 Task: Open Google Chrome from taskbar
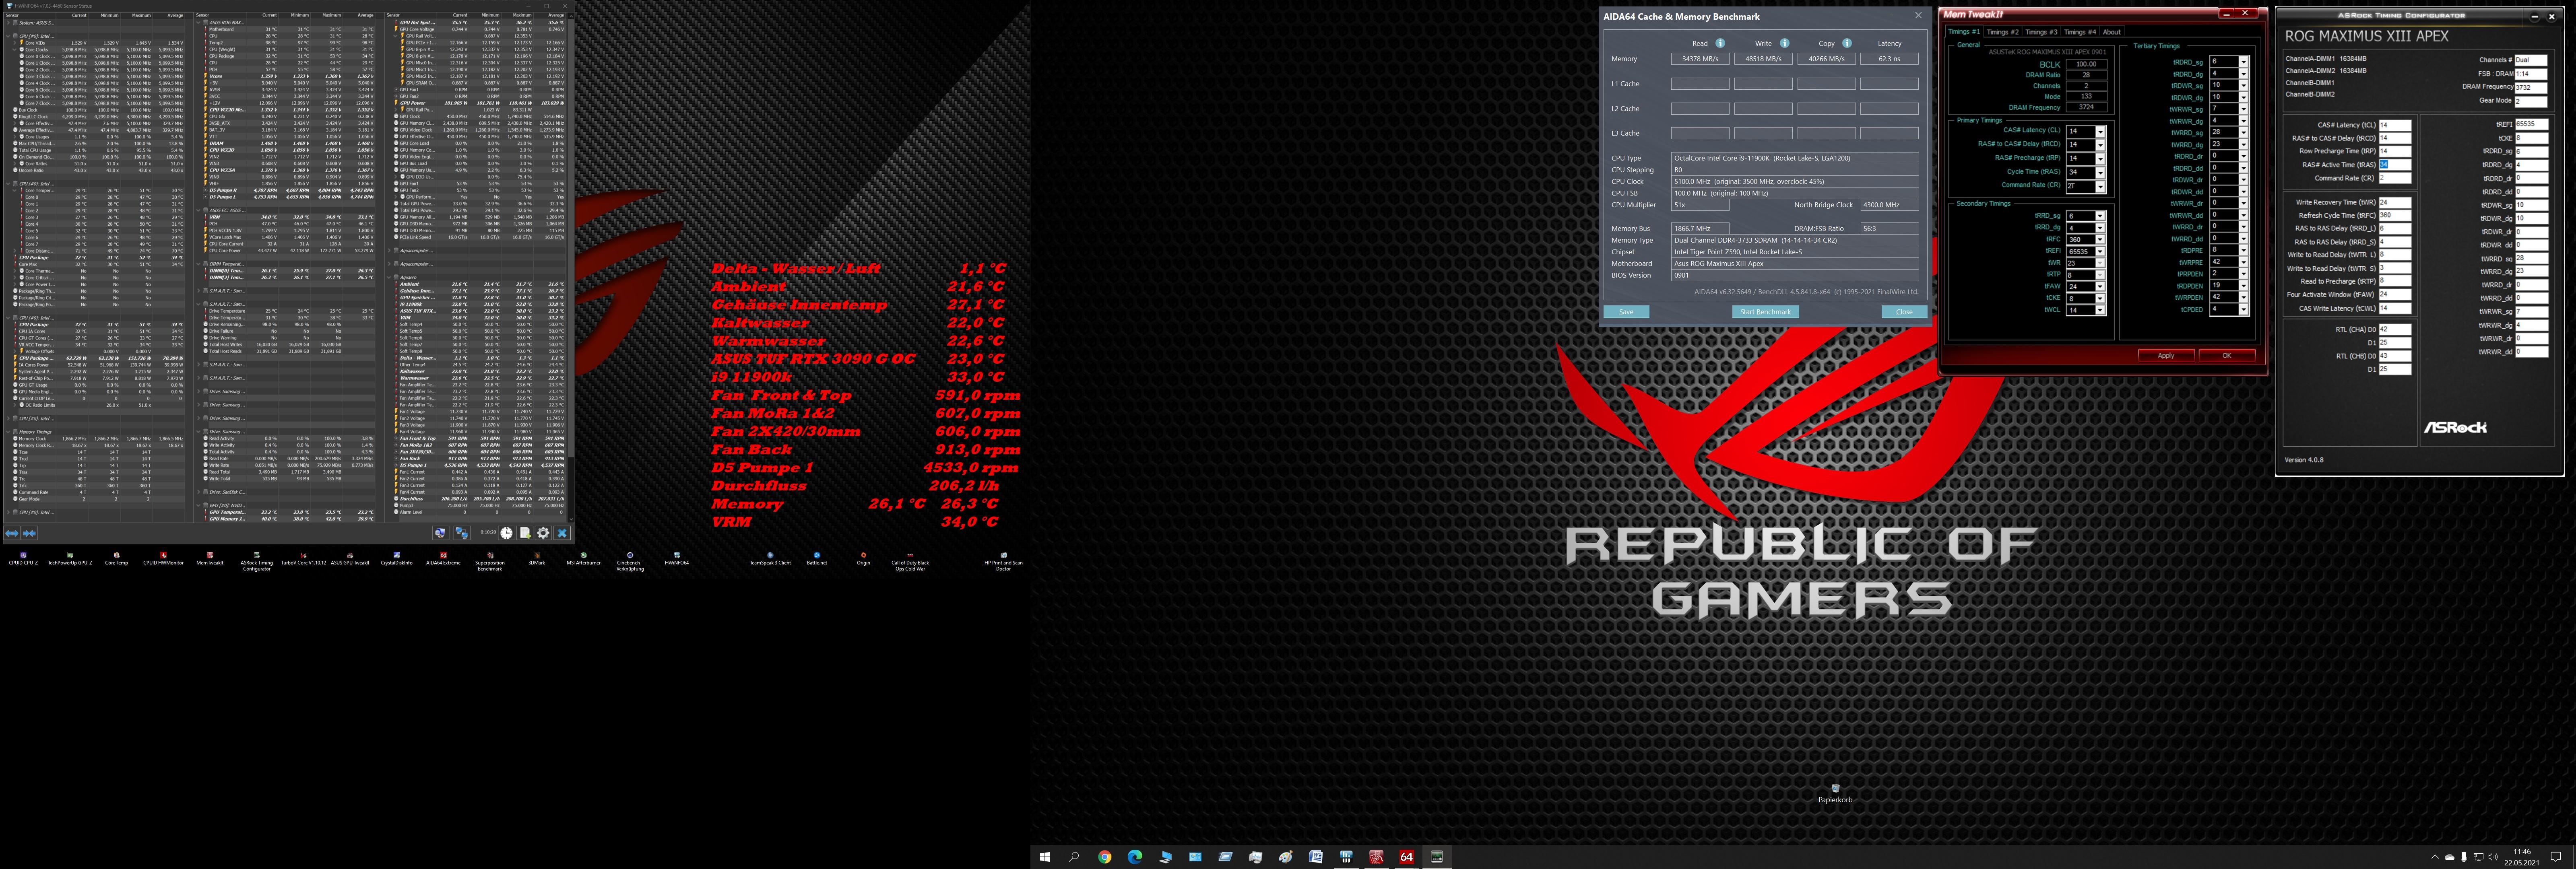pos(1104,857)
